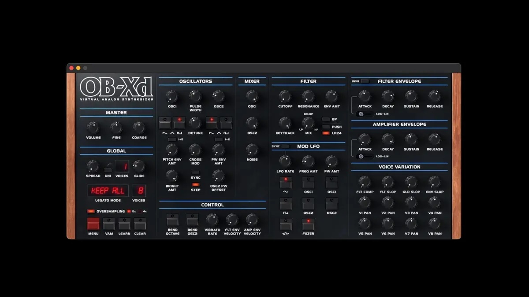The width and height of the screenshot is (529, 297).
Task: Click the Amplifier Envelope Log-Lin slider
Action: coord(364,156)
